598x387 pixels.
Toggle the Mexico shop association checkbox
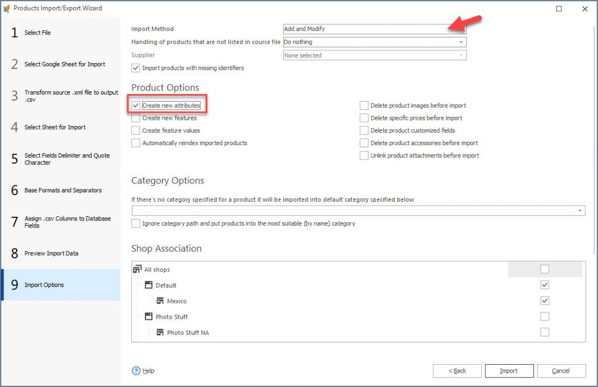point(544,300)
